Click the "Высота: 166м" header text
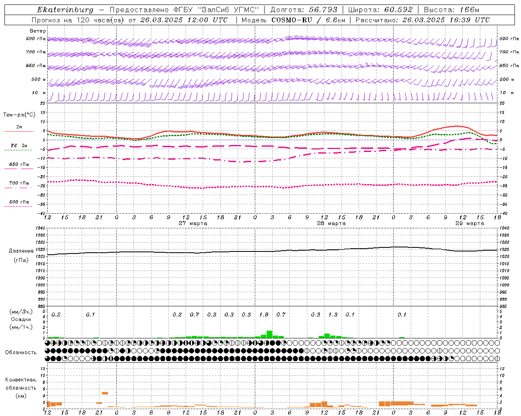This screenshot has width=521, height=416. [x=451, y=10]
